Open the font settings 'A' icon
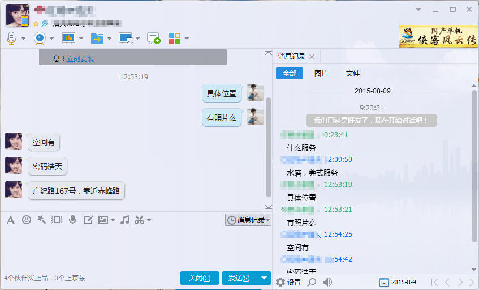The width and height of the screenshot is (479, 290). point(10,220)
